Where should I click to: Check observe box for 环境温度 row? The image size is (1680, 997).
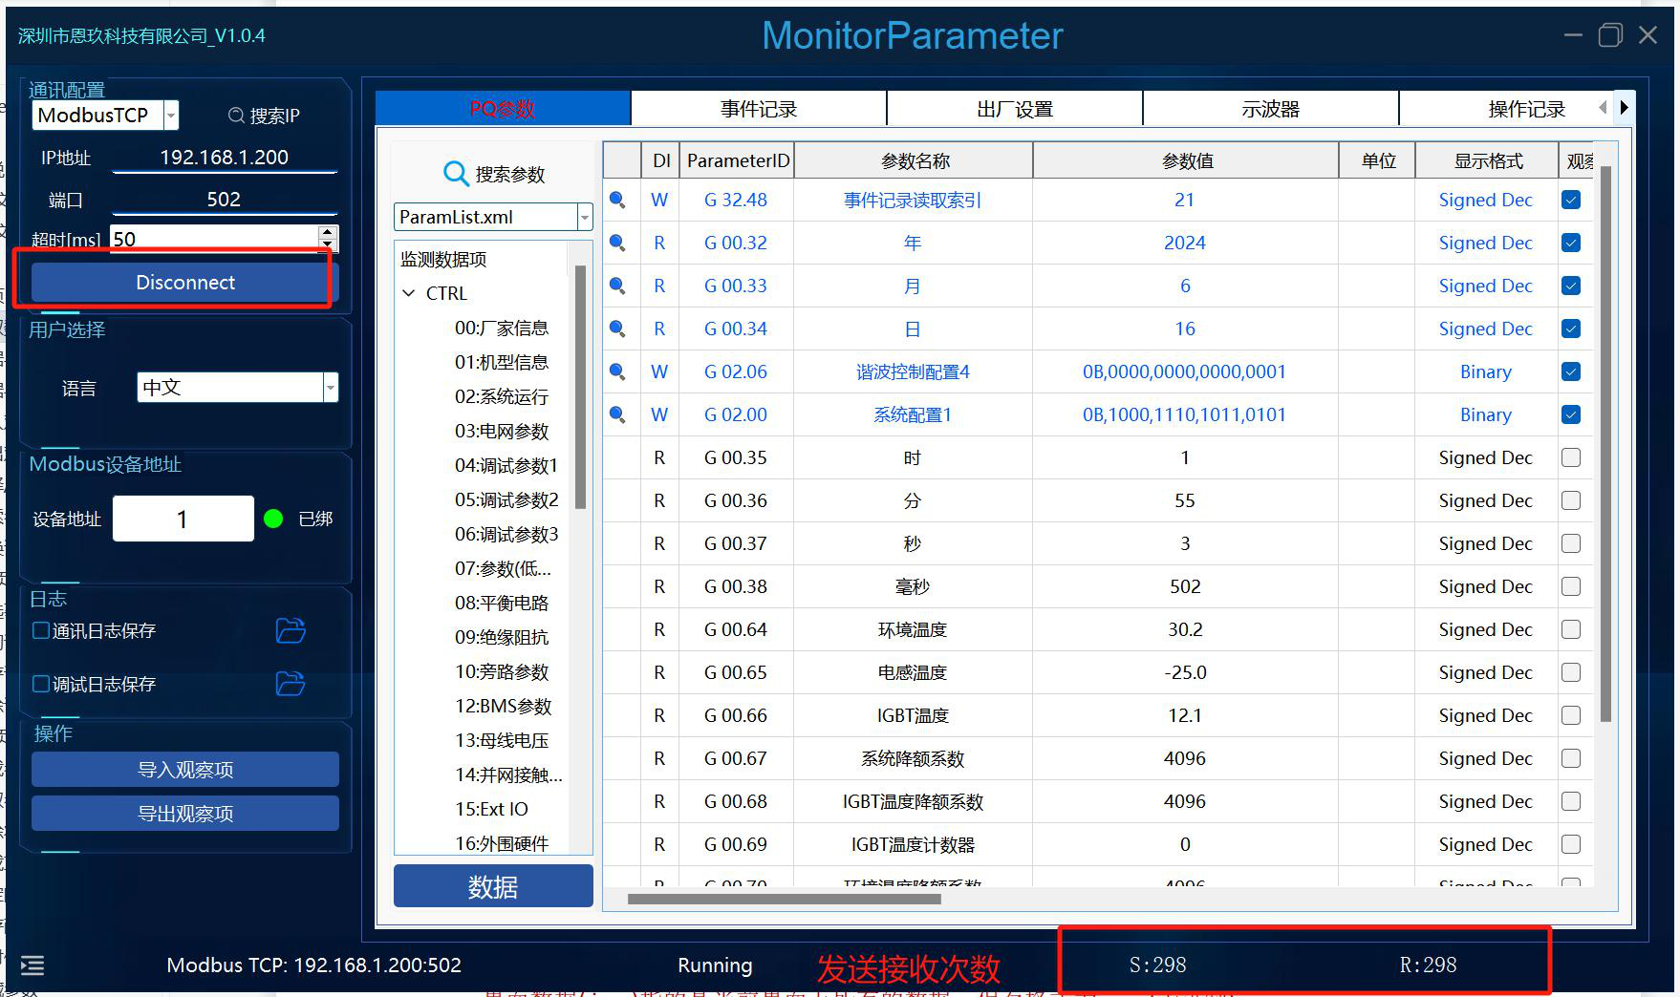point(1571,629)
